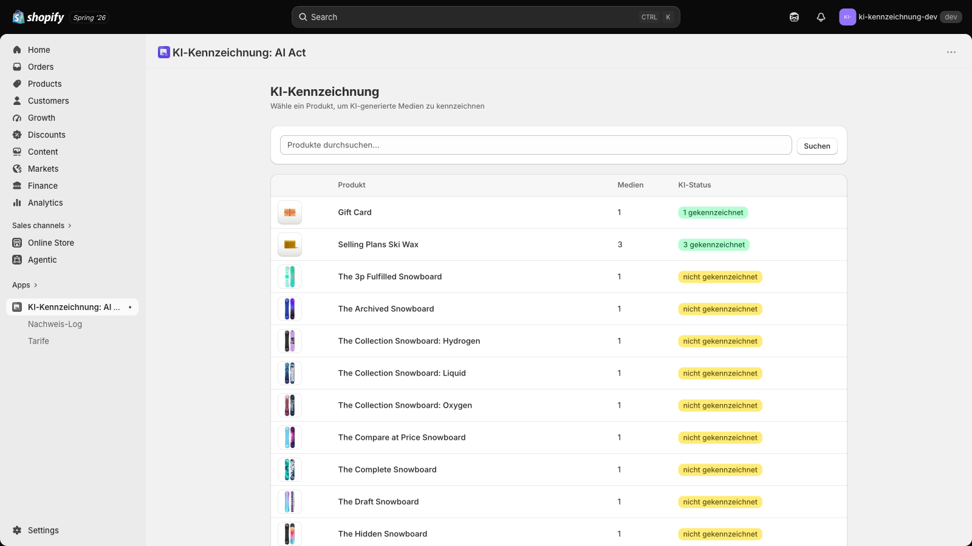Click the Customers person icon

(17, 101)
